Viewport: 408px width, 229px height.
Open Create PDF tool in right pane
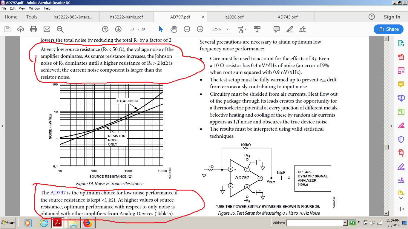pos(401,57)
